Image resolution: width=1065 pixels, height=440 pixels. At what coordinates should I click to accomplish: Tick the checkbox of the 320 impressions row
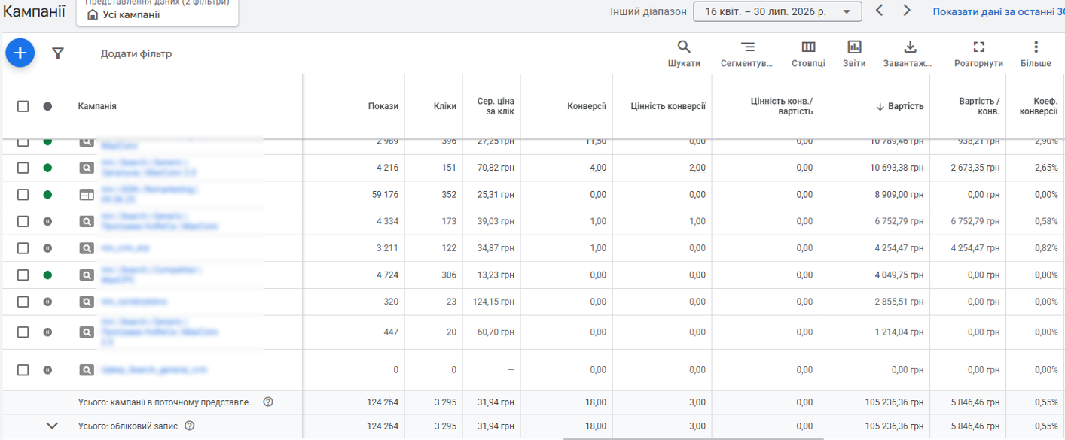(x=23, y=302)
